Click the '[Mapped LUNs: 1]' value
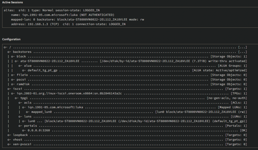The width and height of the screenshot is (258, 150). 232,107
